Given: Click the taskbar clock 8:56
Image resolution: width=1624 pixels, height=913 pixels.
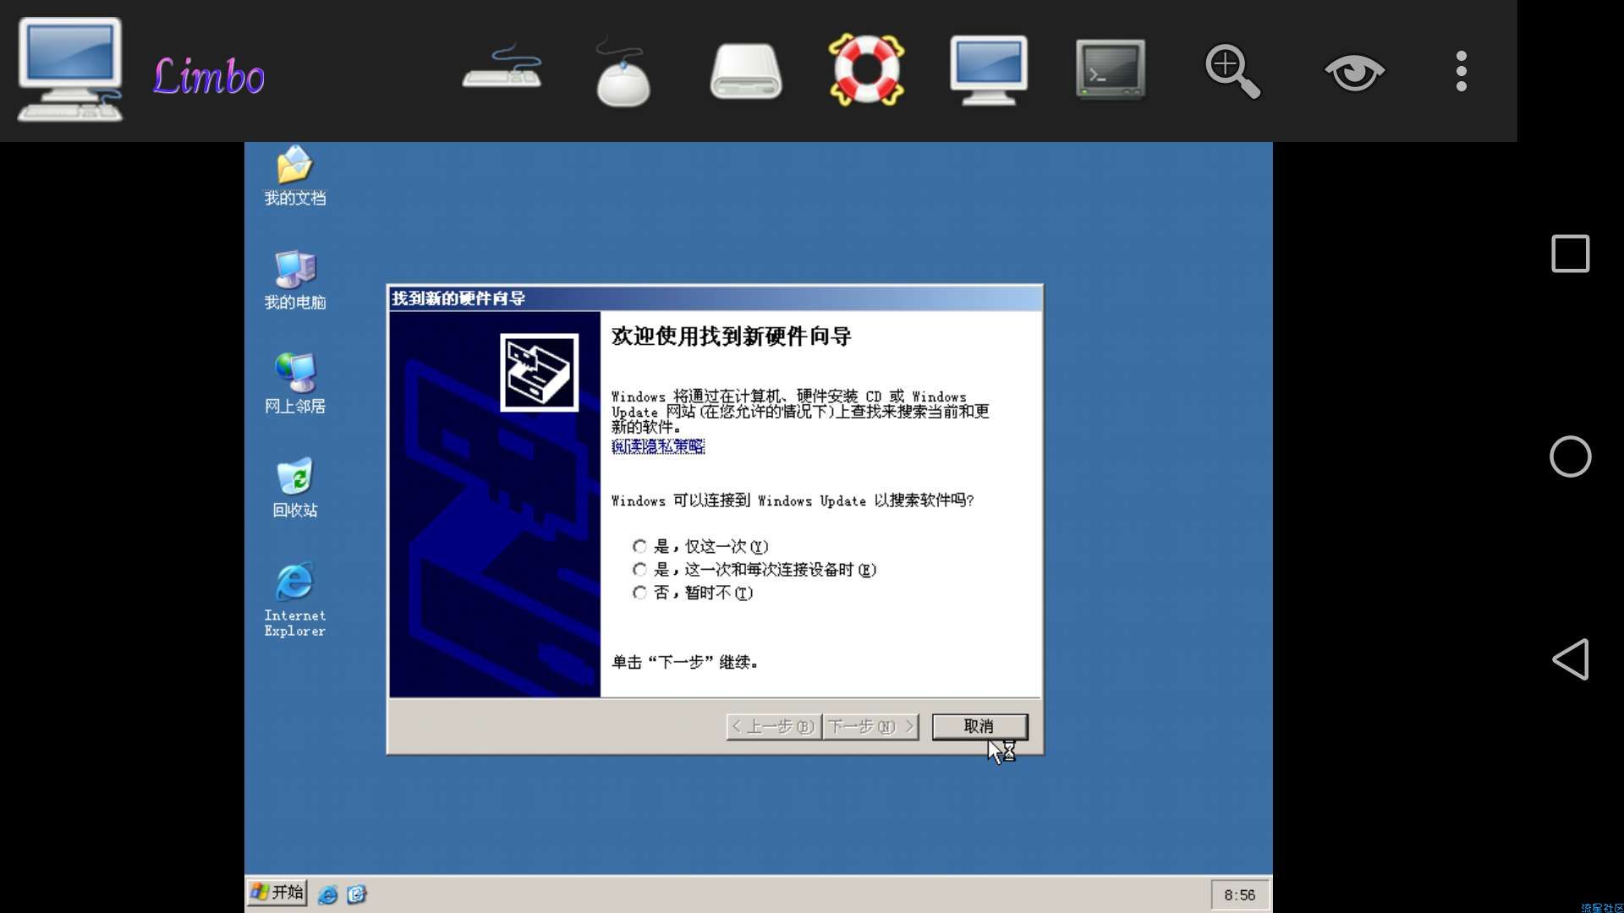Looking at the screenshot, I should click(1239, 894).
